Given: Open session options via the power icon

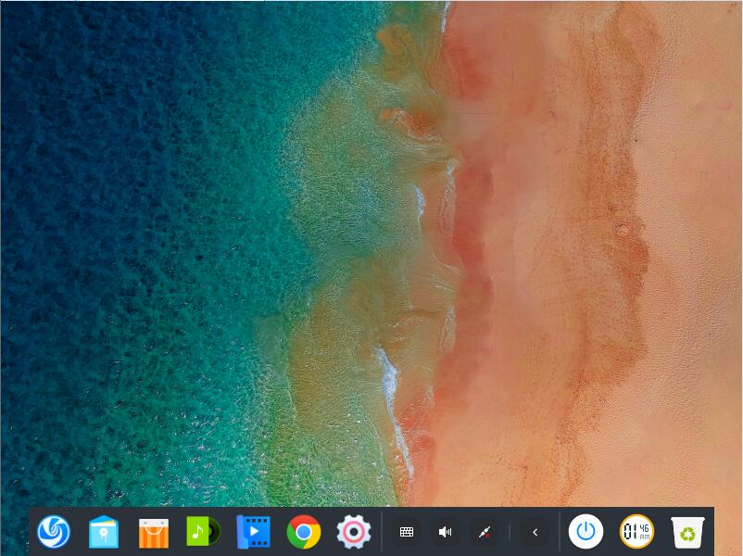Looking at the screenshot, I should (x=586, y=532).
